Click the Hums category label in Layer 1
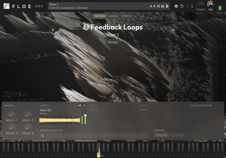Viewport: 226px width, 158px height. (x=44, y=113)
